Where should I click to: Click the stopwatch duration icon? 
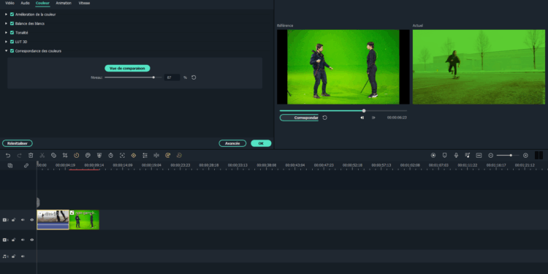[110, 156]
